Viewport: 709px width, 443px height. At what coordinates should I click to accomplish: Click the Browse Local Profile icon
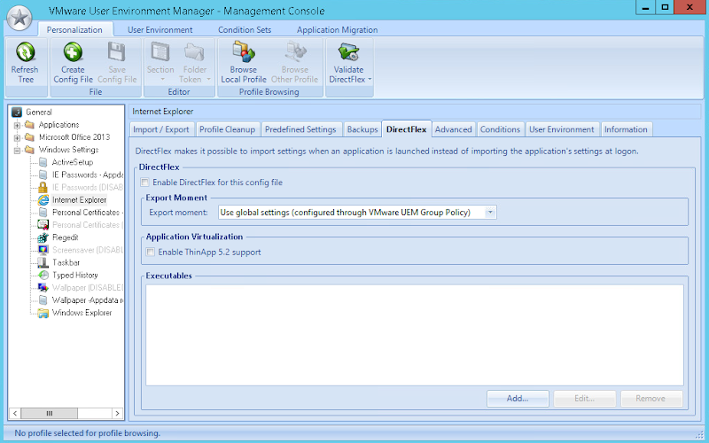[243, 51]
